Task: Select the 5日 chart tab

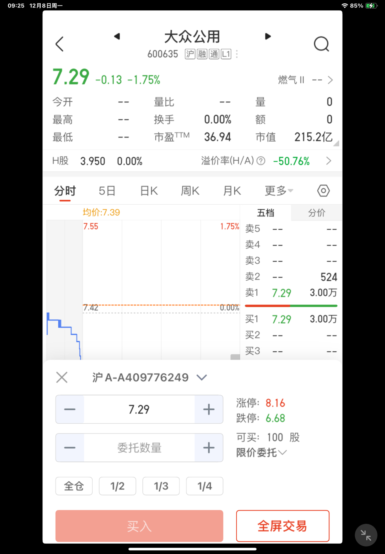Action: click(x=107, y=191)
